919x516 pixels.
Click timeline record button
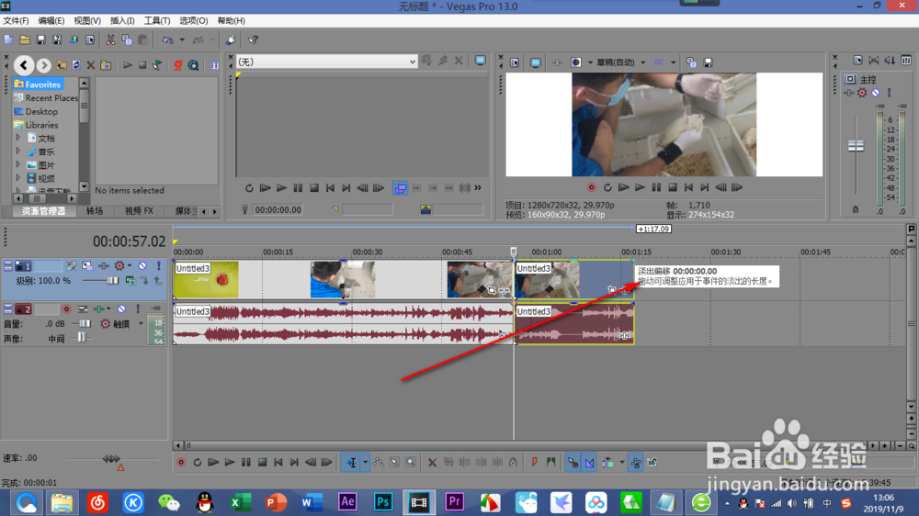(x=181, y=463)
